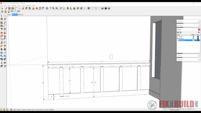Expand the Entity Info tray panel

tap(188, 60)
